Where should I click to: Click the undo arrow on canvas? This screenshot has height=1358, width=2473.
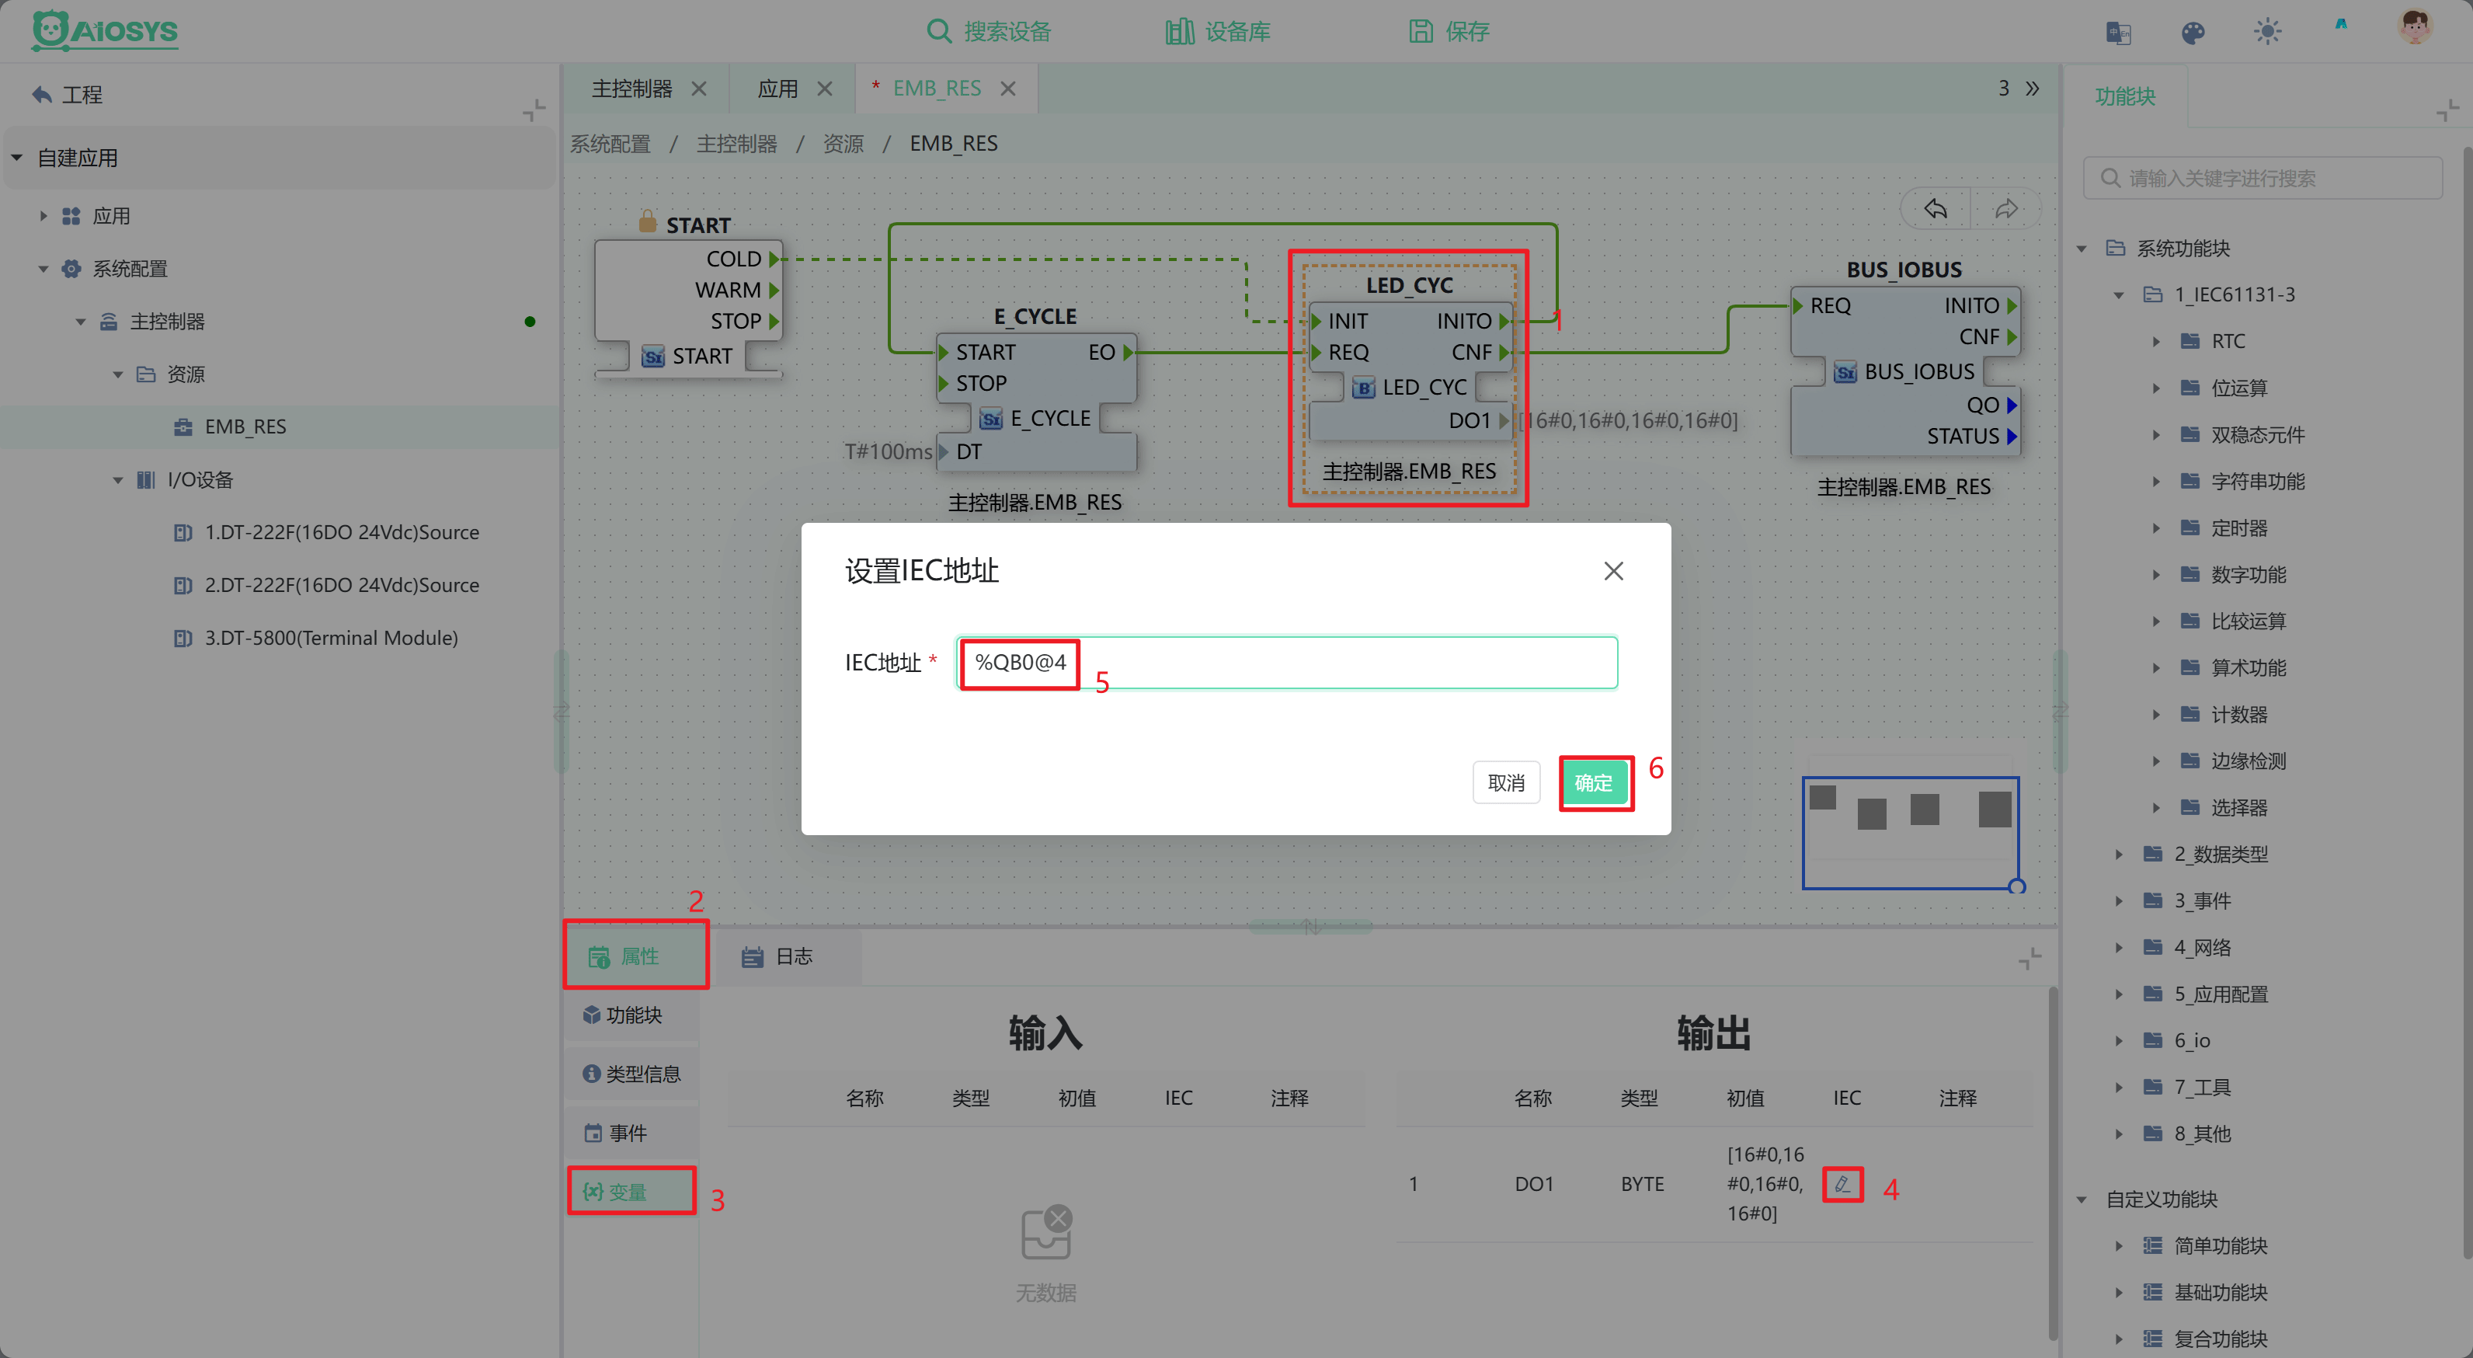[1935, 208]
